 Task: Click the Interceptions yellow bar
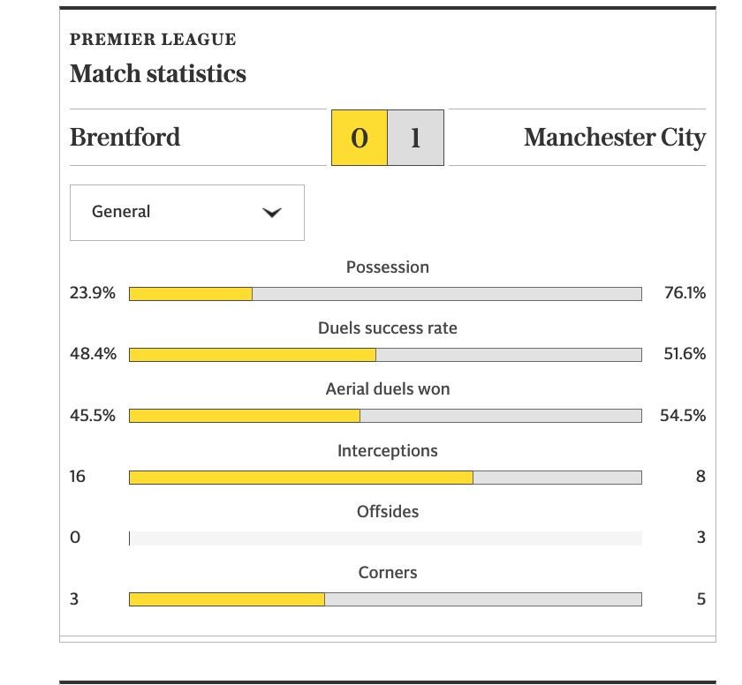point(301,478)
